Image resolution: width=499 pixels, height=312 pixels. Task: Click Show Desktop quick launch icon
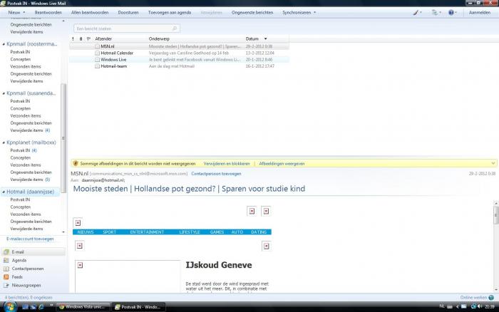coord(25,307)
